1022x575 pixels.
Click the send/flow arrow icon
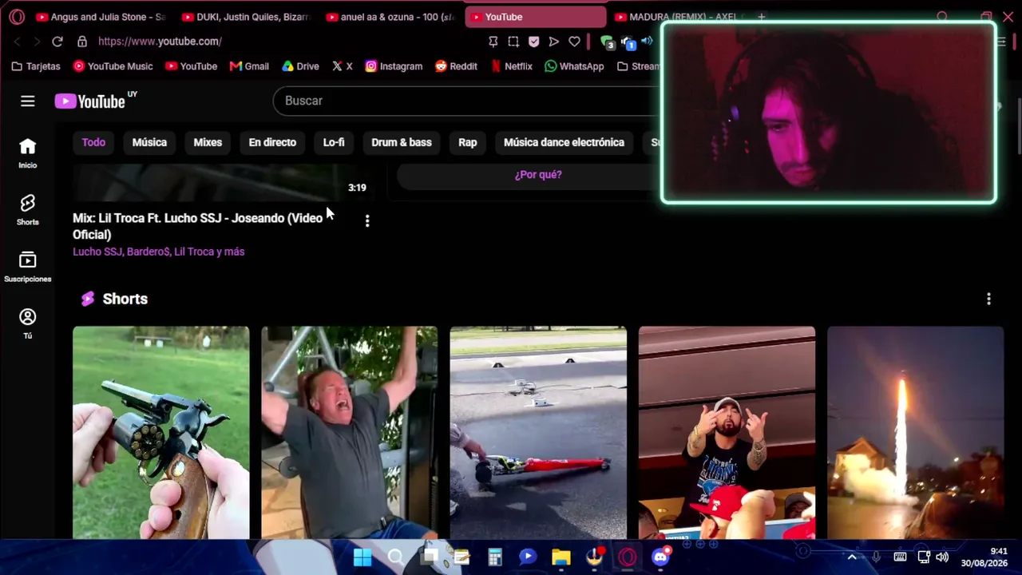[554, 42]
